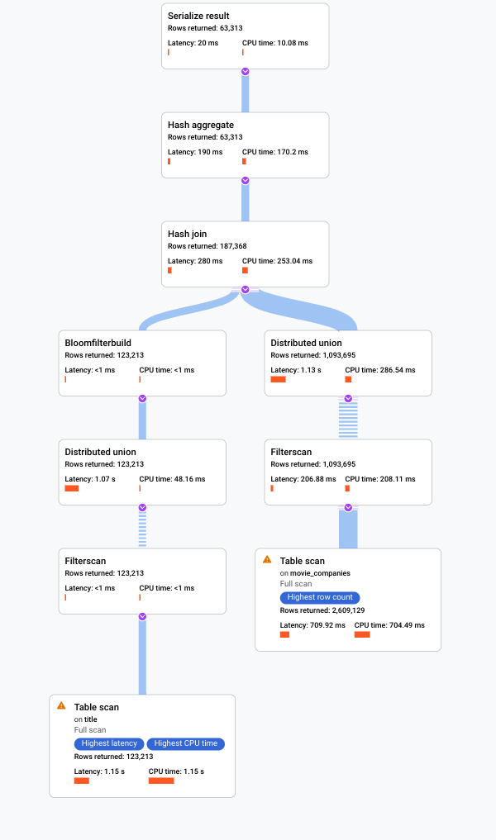Collapse right Distributed union node chevron
The image size is (496, 840).
tap(348, 398)
